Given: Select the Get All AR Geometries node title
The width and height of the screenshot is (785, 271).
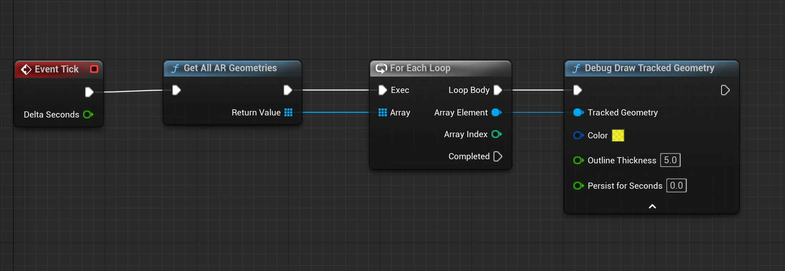Looking at the screenshot, I should [230, 68].
